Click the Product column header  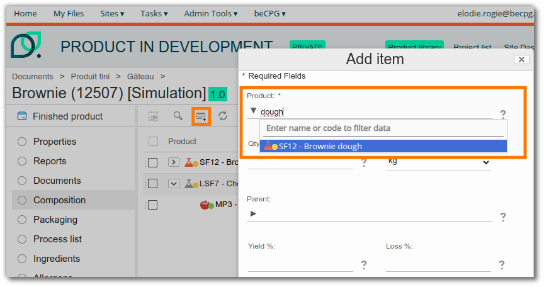tap(182, 142)
